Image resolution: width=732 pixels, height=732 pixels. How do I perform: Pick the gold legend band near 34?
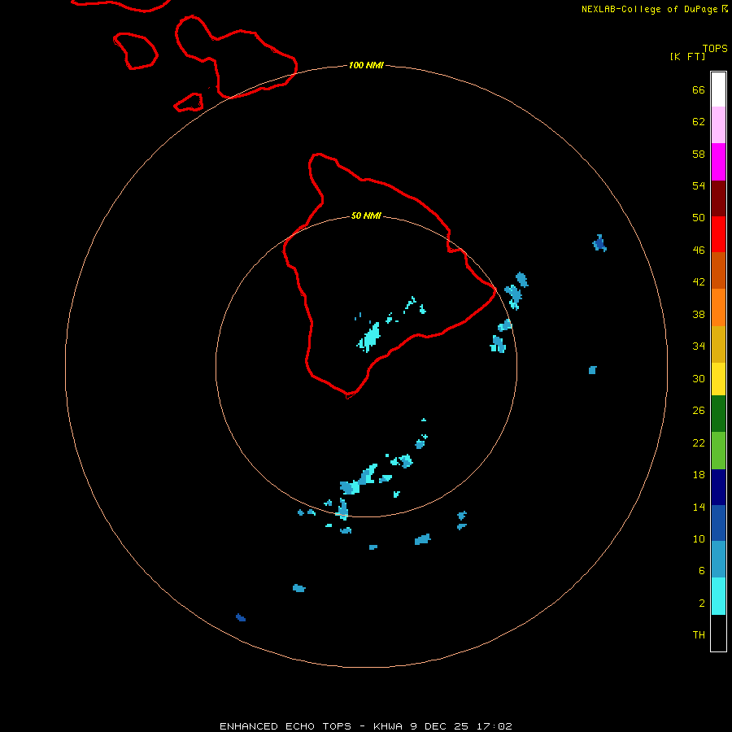[x=718, y=344]
